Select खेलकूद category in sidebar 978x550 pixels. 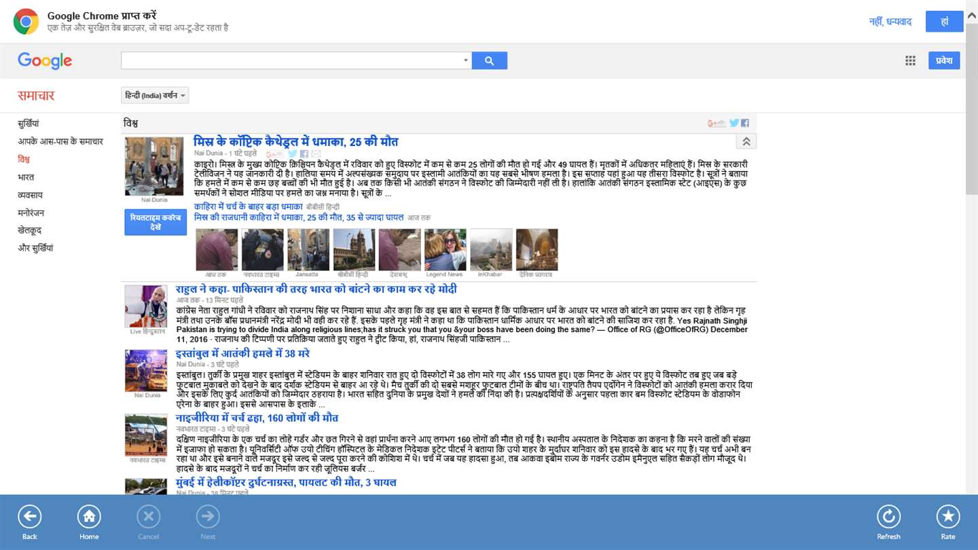point(30,230)
